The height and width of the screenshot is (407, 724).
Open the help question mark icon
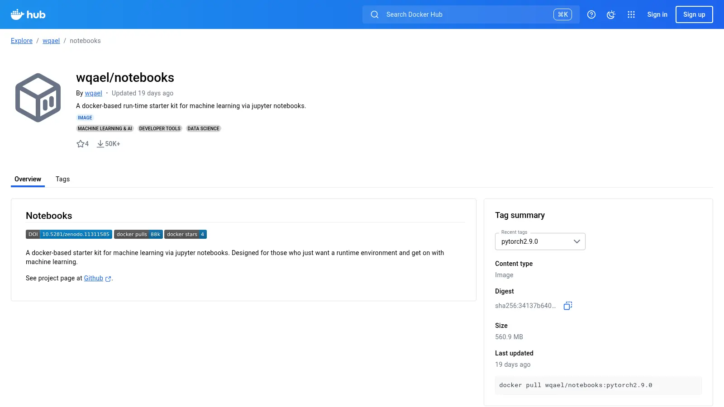click(x=591, y=14)
